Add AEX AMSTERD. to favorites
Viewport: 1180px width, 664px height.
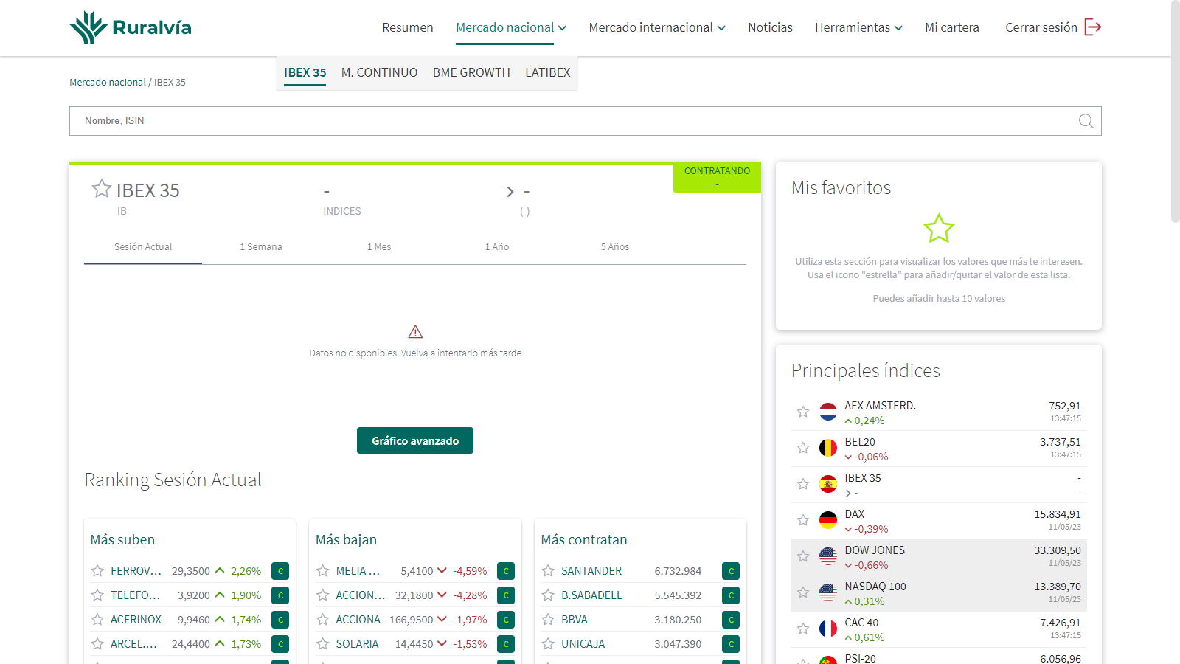tap(803, 412)
